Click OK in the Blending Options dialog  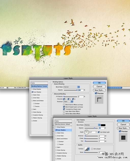(x=99, y=83)
